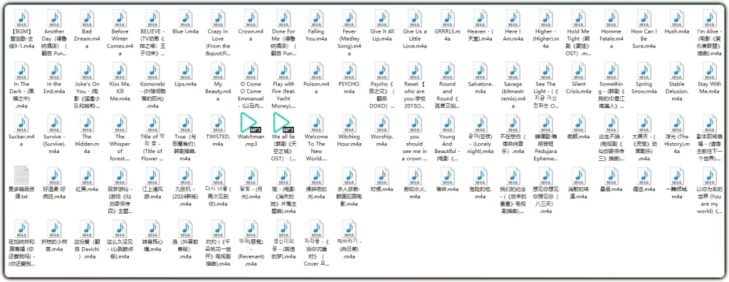The width and height of the screenshot is (729, 282).
Task: Click the file name 'The Whisper of forest'
Action: tap(120, 147)
